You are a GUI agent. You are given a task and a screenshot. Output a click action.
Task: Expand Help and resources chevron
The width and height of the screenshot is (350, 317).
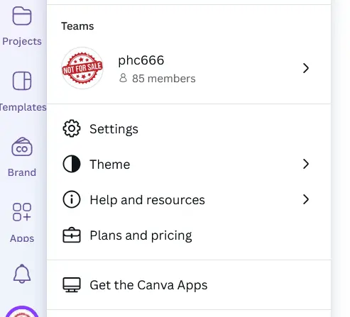306,199
